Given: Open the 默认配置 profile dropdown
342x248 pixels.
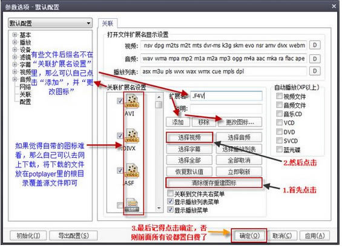Looking at the screenshot, I should [x=50, y=23].
